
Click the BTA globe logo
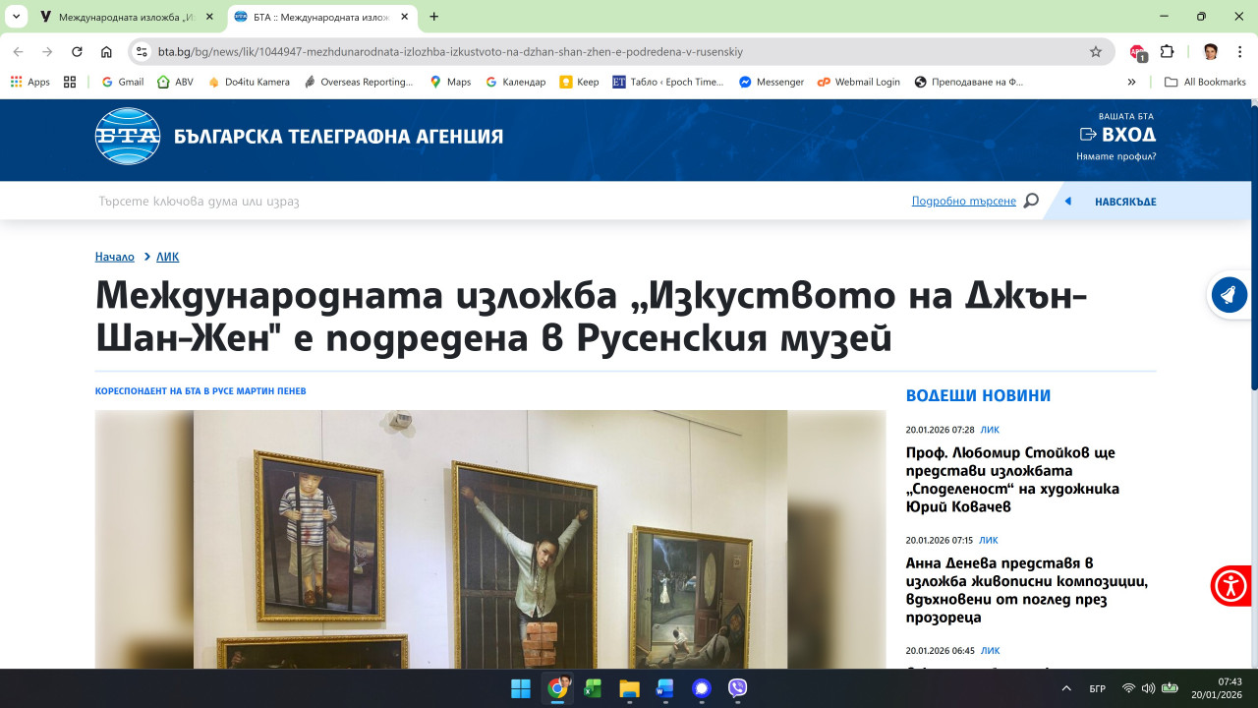pos(128,136)
